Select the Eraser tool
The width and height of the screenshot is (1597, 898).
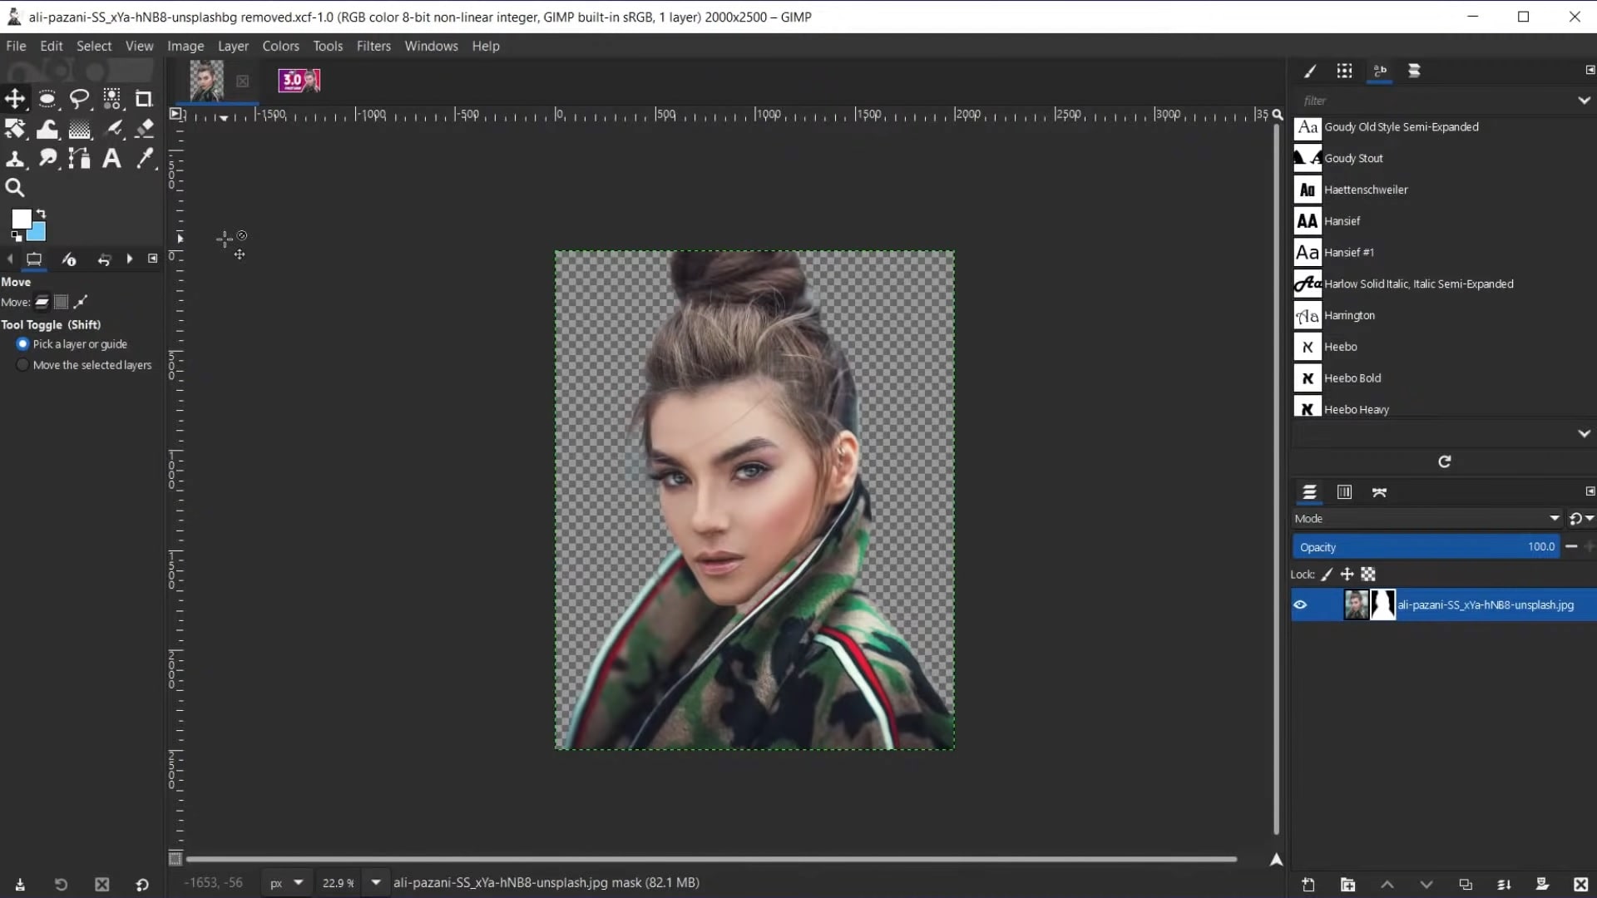point(144,129)
